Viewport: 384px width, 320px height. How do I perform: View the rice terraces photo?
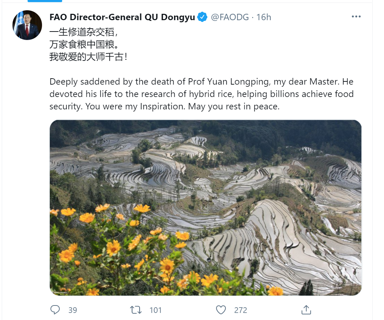coord(206,207)
